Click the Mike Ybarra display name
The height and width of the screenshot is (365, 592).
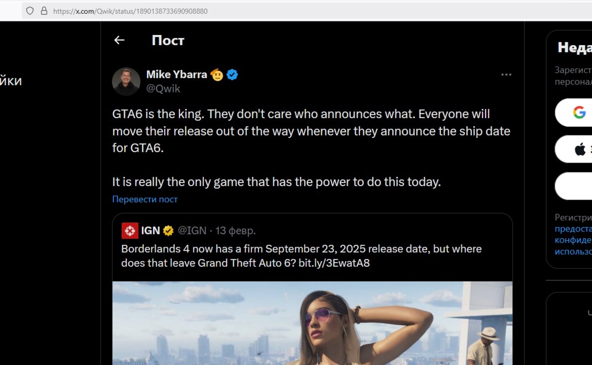pyautogui.click(x=176, y=75)
